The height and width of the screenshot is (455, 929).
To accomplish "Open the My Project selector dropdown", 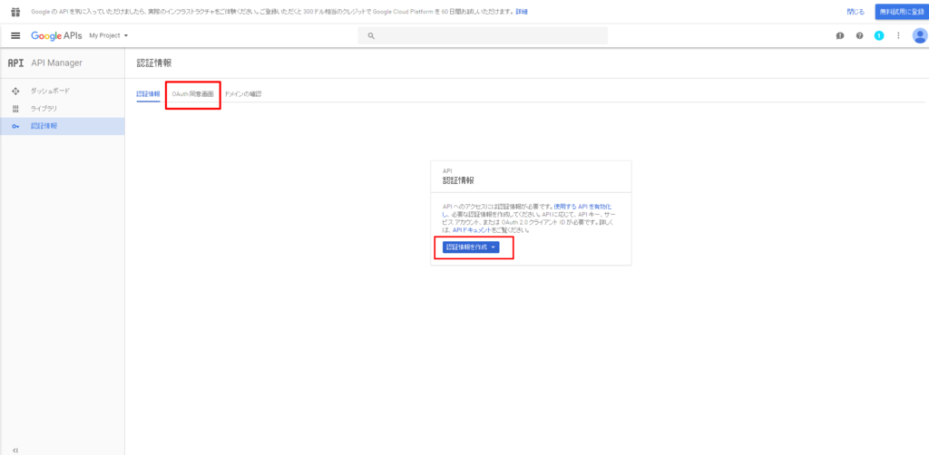I will tap(109, 35).
